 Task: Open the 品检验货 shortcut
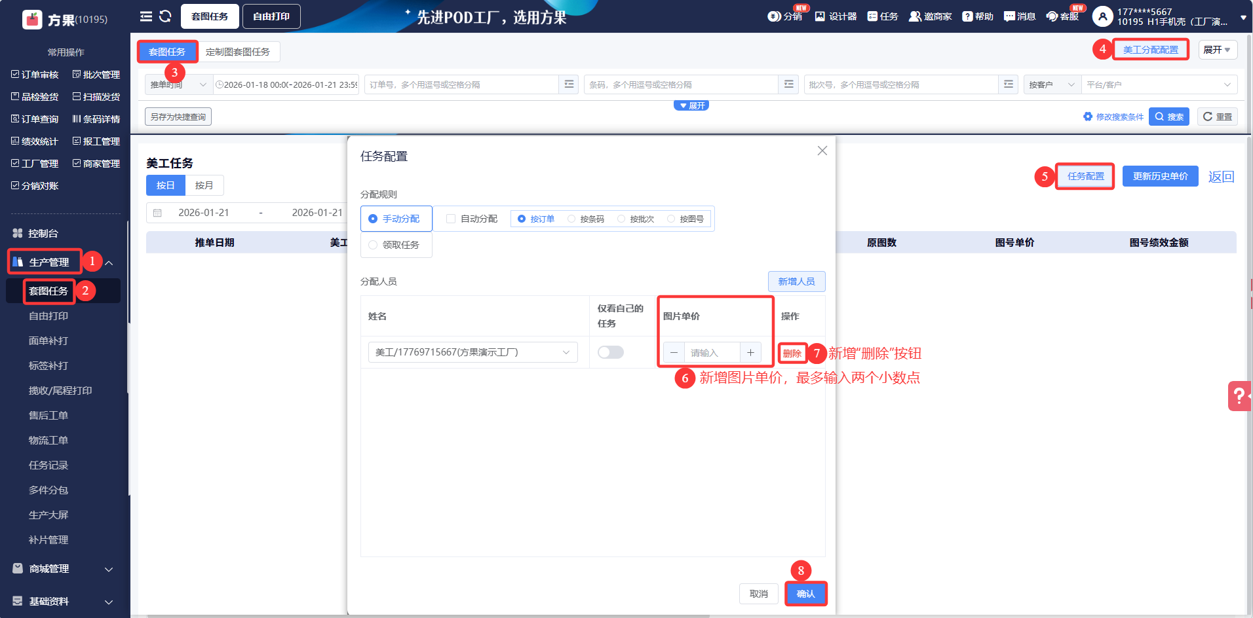(35, 97)
